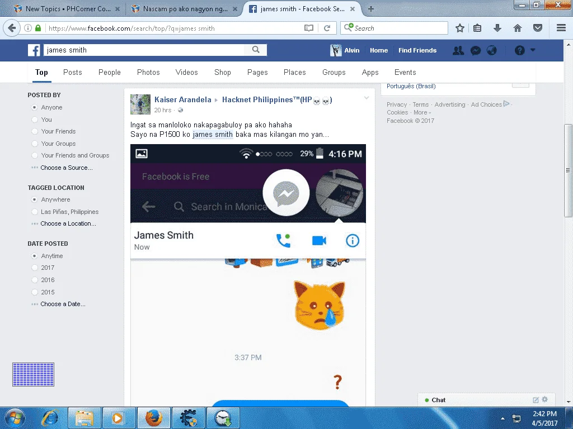Select the 2015 date filter

[34, 292]
